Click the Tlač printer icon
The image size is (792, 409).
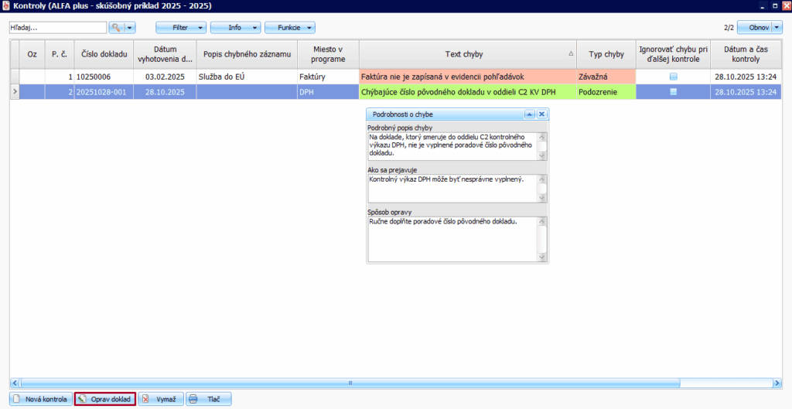(x=194, y=399)
